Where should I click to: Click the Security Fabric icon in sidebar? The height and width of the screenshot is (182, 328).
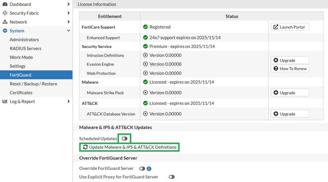(x=5, y=13)
